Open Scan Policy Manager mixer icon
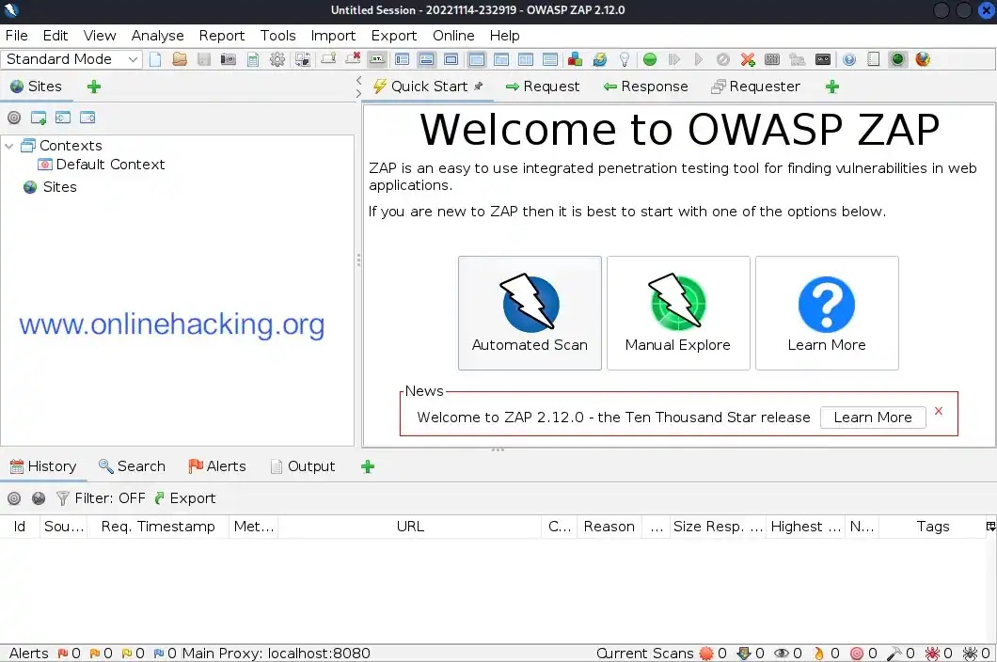Screen dimensions: 997x662 pyautogui.click(x=772, y=59)
